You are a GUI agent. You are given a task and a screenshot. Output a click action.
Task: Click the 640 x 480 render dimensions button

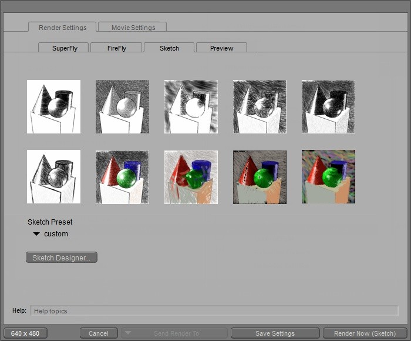(25, 333)
